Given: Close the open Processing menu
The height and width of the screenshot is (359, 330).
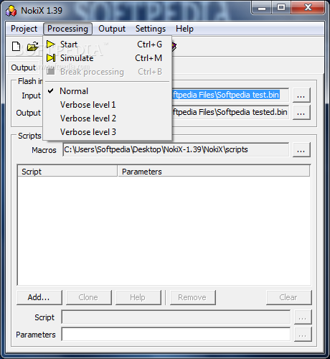Looking at the screenshot, I should point(67,29).
